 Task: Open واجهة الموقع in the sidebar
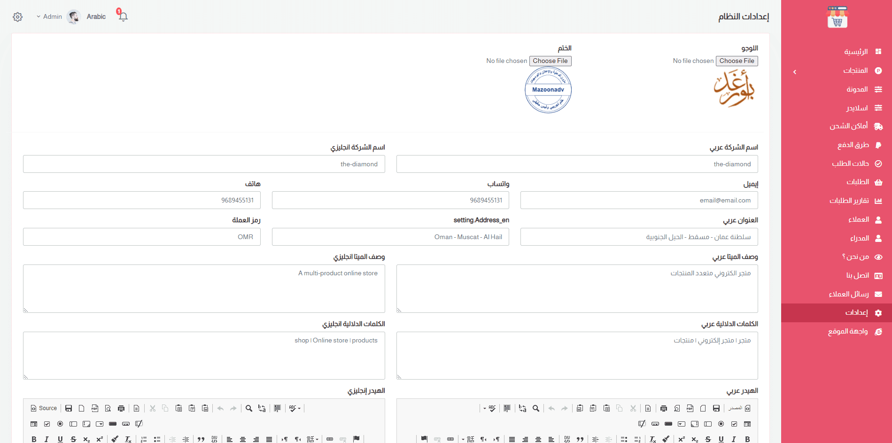pos(848,332)
